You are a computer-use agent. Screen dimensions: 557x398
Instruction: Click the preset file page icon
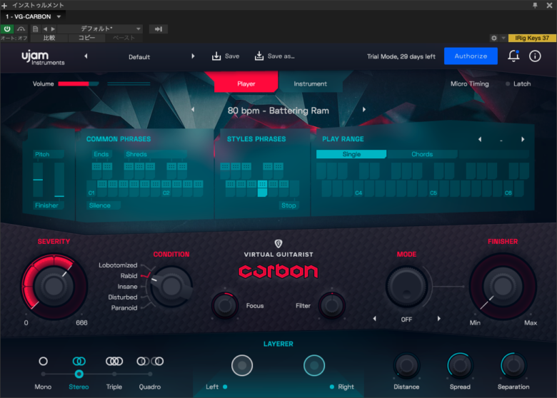35,29
